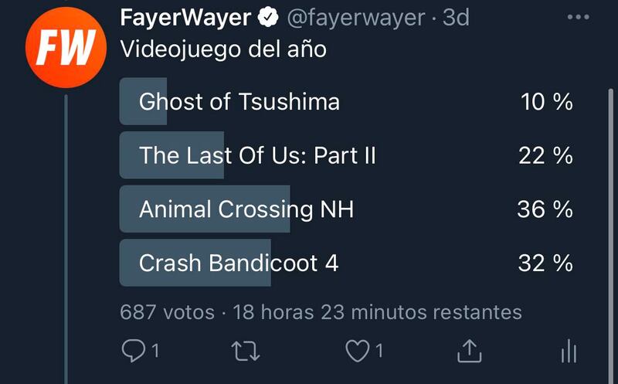Like the tweet with the heart icon
618x384 pixels.
point(357,352)
